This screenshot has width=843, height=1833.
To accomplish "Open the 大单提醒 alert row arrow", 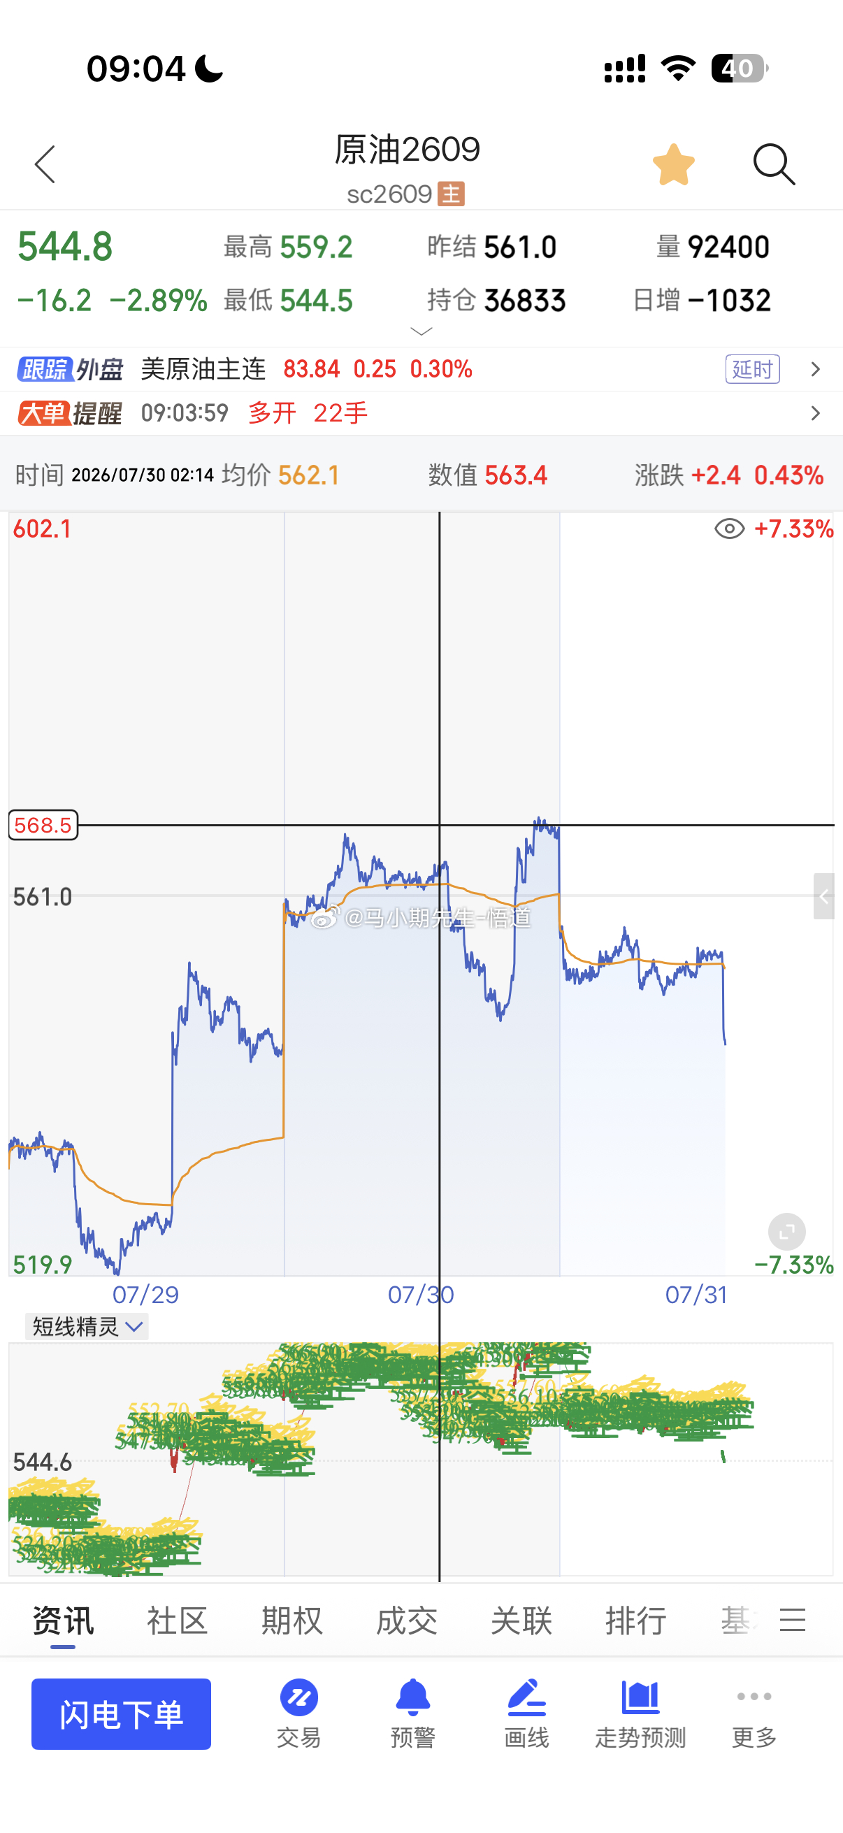I will pos(815,412).
